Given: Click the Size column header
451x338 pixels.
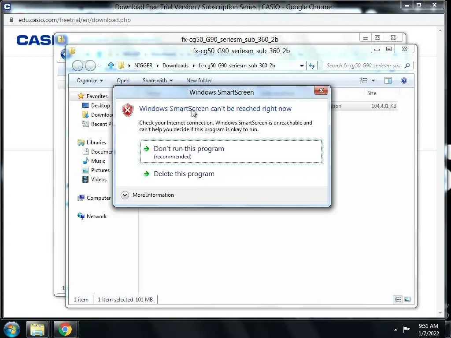Looking at the screenshot, I should coord(371,93).
